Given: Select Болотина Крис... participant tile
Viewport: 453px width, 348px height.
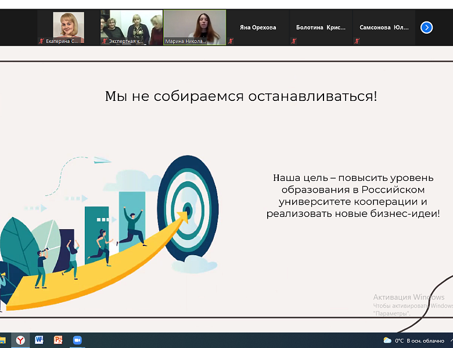Looking at the screenshot, I should (x=321, y=27).
